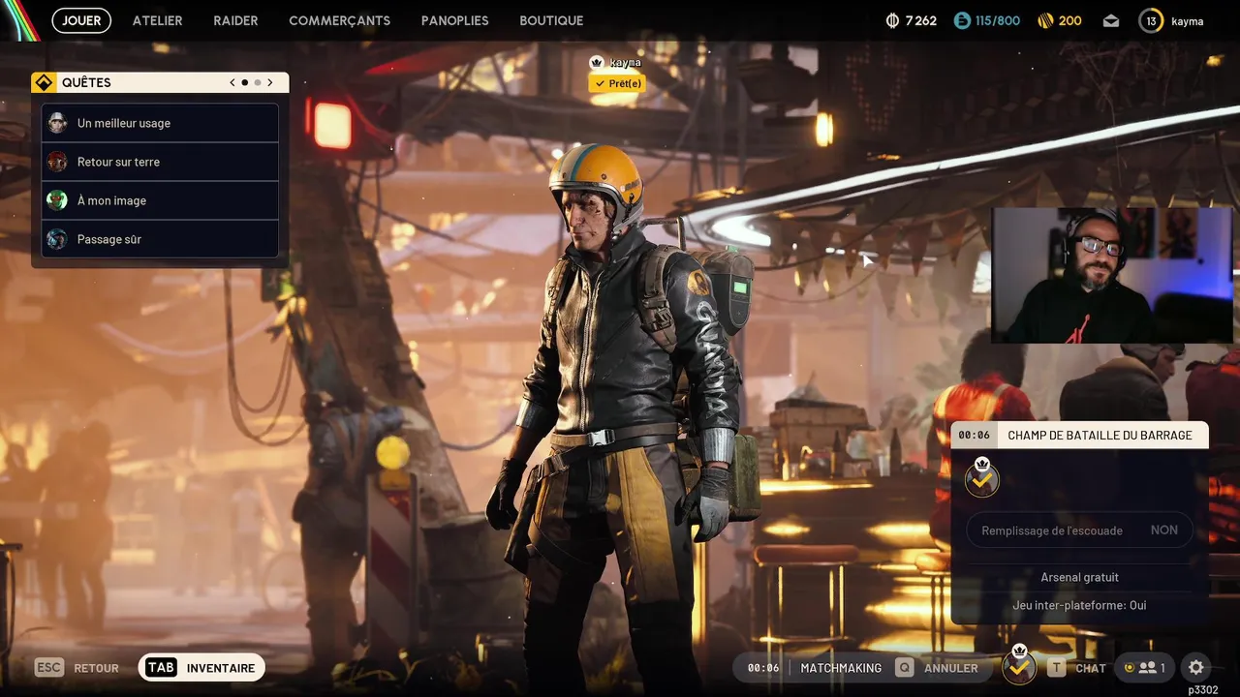The image size is (1240, 697).
Task: Go to previous quests page arrow
Action: [x=232, y=82]
